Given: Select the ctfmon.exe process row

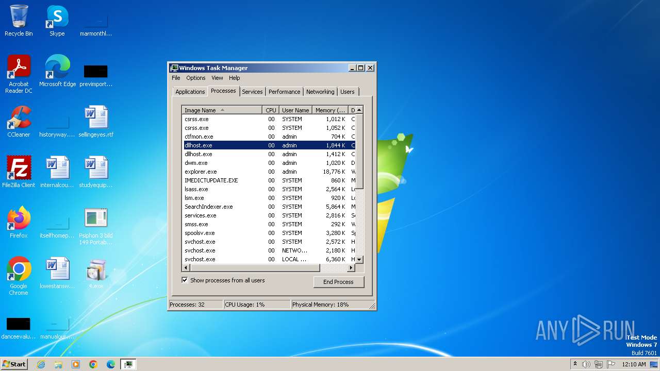Looking at the screenshot, I should pos(269,137).
